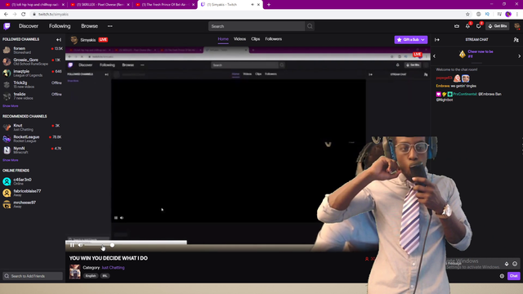Adjust the player volume slider handle
Viewport: 523px width, 294px height.
point(112,245)
